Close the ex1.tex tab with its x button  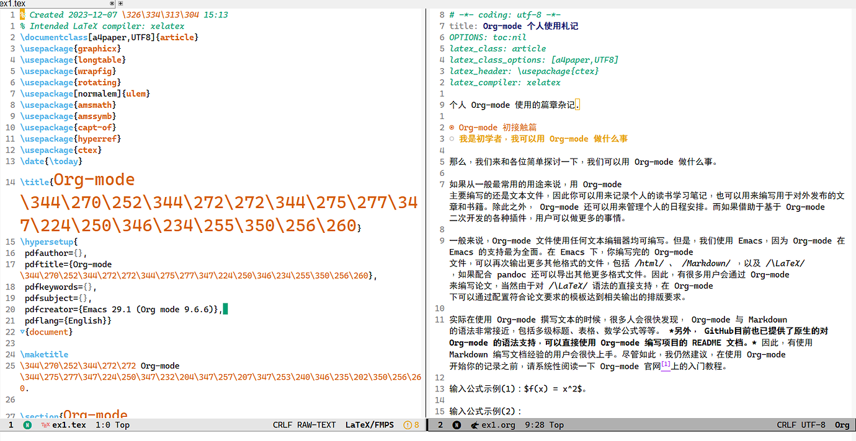(x=113, y=3)
